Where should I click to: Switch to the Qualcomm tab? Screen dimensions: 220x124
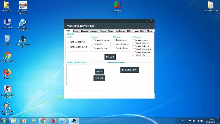[x=120, y=31]
